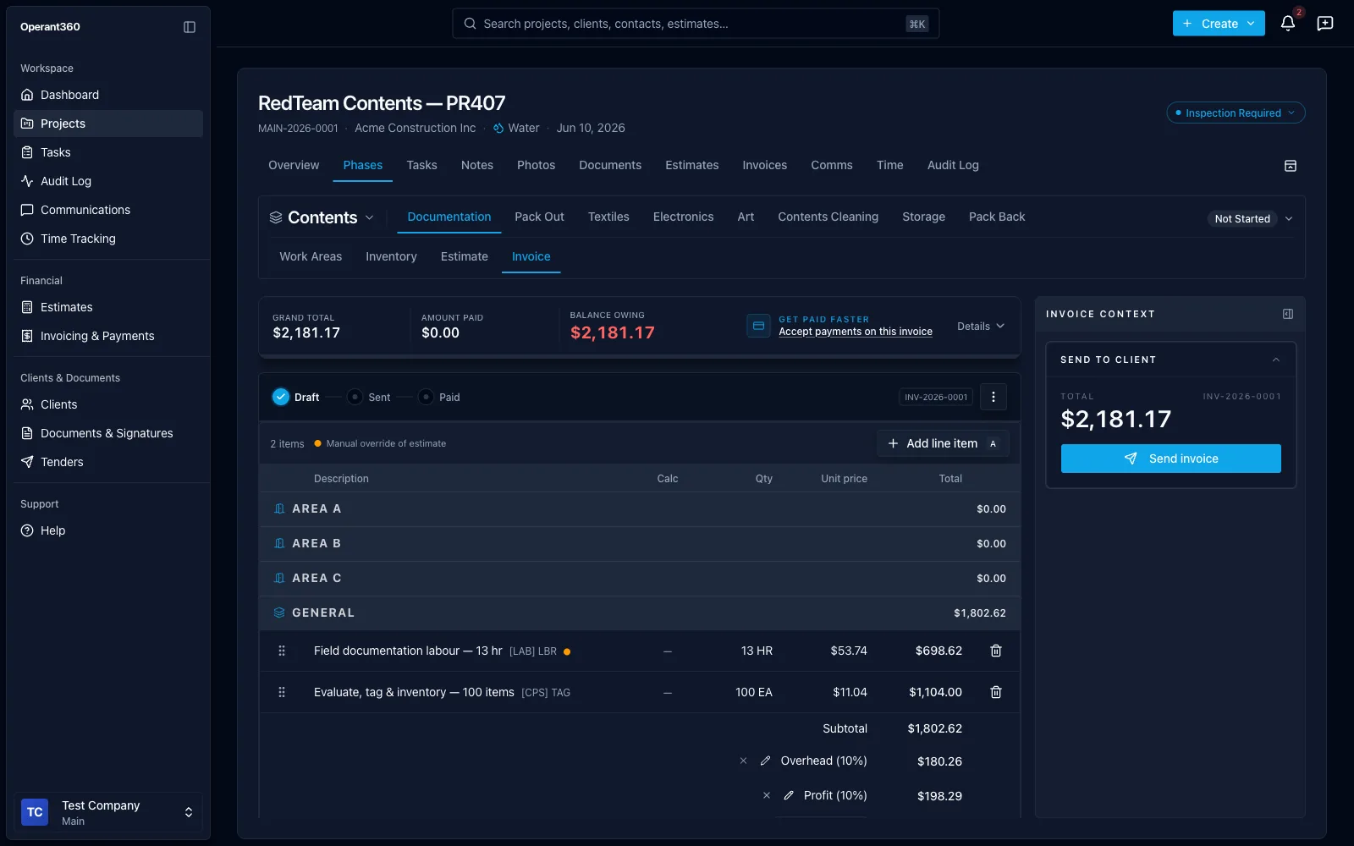The height and width of the screenshot is (846, 1354).
Task: Switch to the Estimates project tab
Action: click(x=692, y=165)
